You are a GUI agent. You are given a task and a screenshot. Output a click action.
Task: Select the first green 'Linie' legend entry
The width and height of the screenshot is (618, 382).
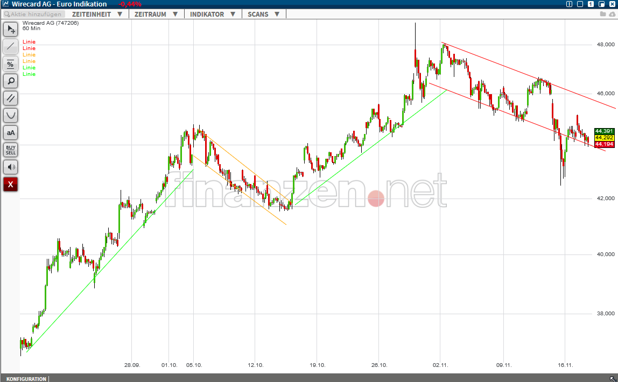point(29,68)
